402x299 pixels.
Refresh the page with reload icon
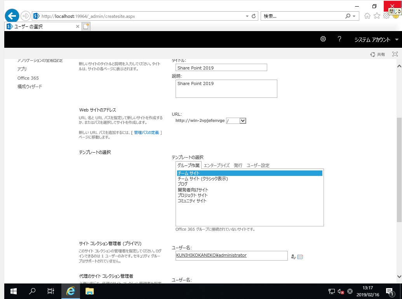tap(254, 16)
